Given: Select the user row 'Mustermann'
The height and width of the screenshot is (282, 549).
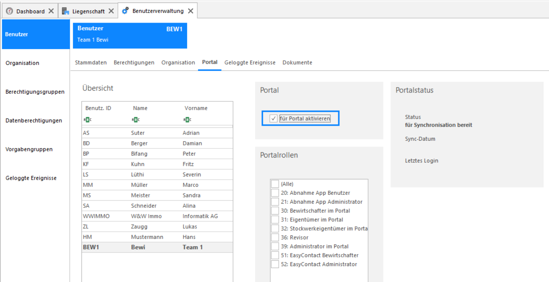Looking at the screenshot, I should [x=157, y=237].
